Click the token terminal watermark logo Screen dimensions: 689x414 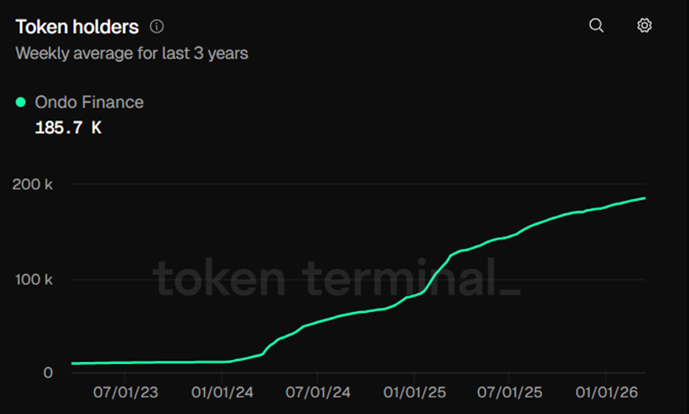coord(336,280)
